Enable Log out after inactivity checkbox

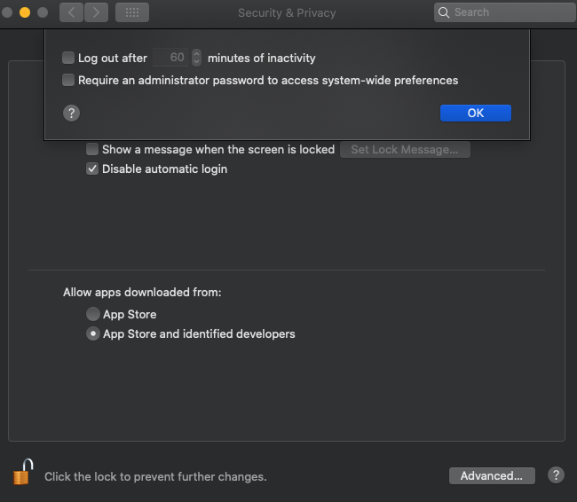(68, 58)
